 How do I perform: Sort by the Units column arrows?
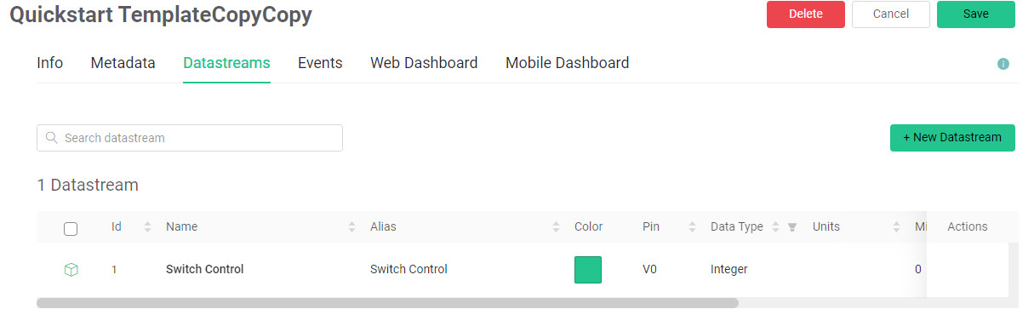click(896, 226)
